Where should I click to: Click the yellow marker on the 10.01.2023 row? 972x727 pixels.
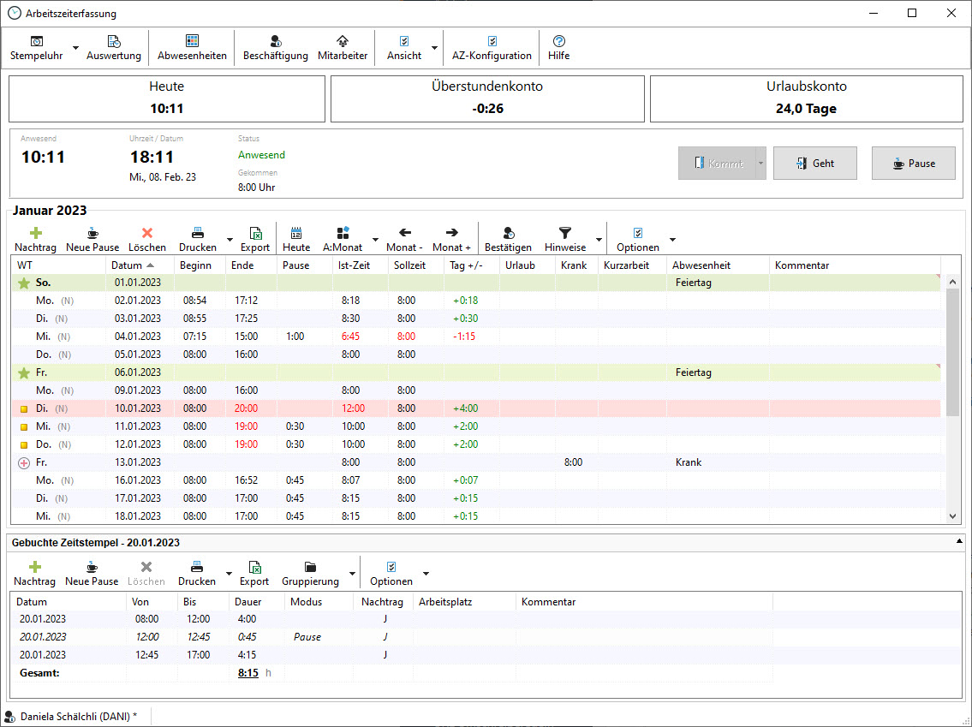(24, 409)
